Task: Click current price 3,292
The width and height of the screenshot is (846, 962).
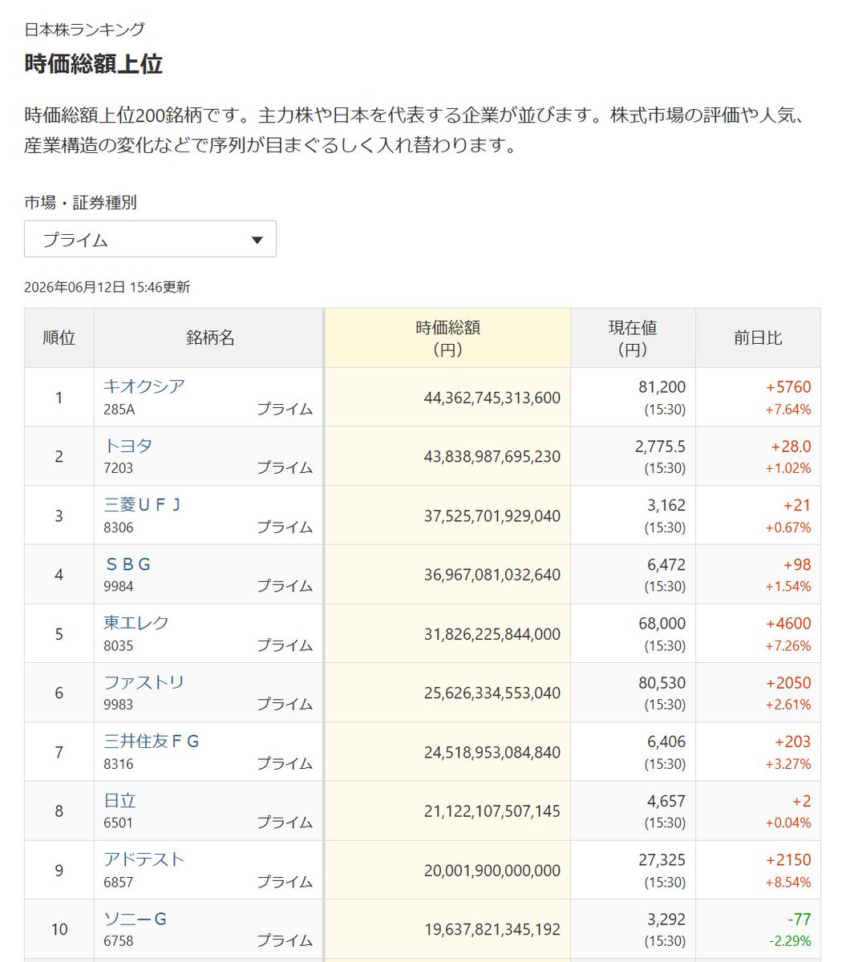Action: click(666, 919)
